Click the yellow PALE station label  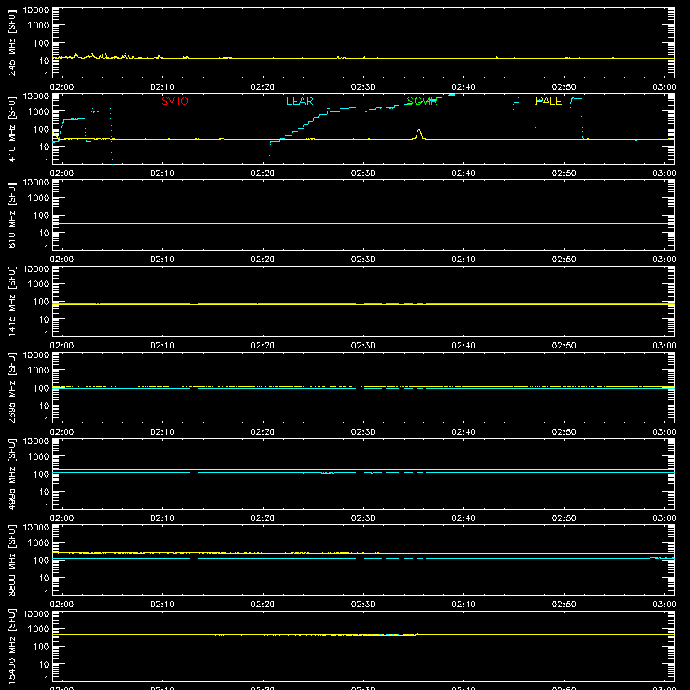pos(549,101)
